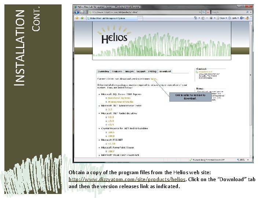The width and height of the screenshot is (264, 198).
Task: Open the search provider options dropdown
Action: tap(251, 12)
